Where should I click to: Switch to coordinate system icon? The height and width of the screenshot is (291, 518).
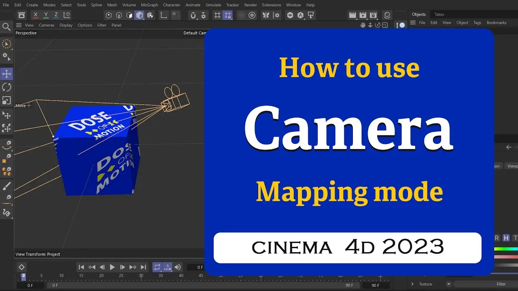(67, 15)
